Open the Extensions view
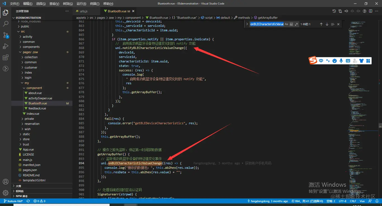 (5, 58)
